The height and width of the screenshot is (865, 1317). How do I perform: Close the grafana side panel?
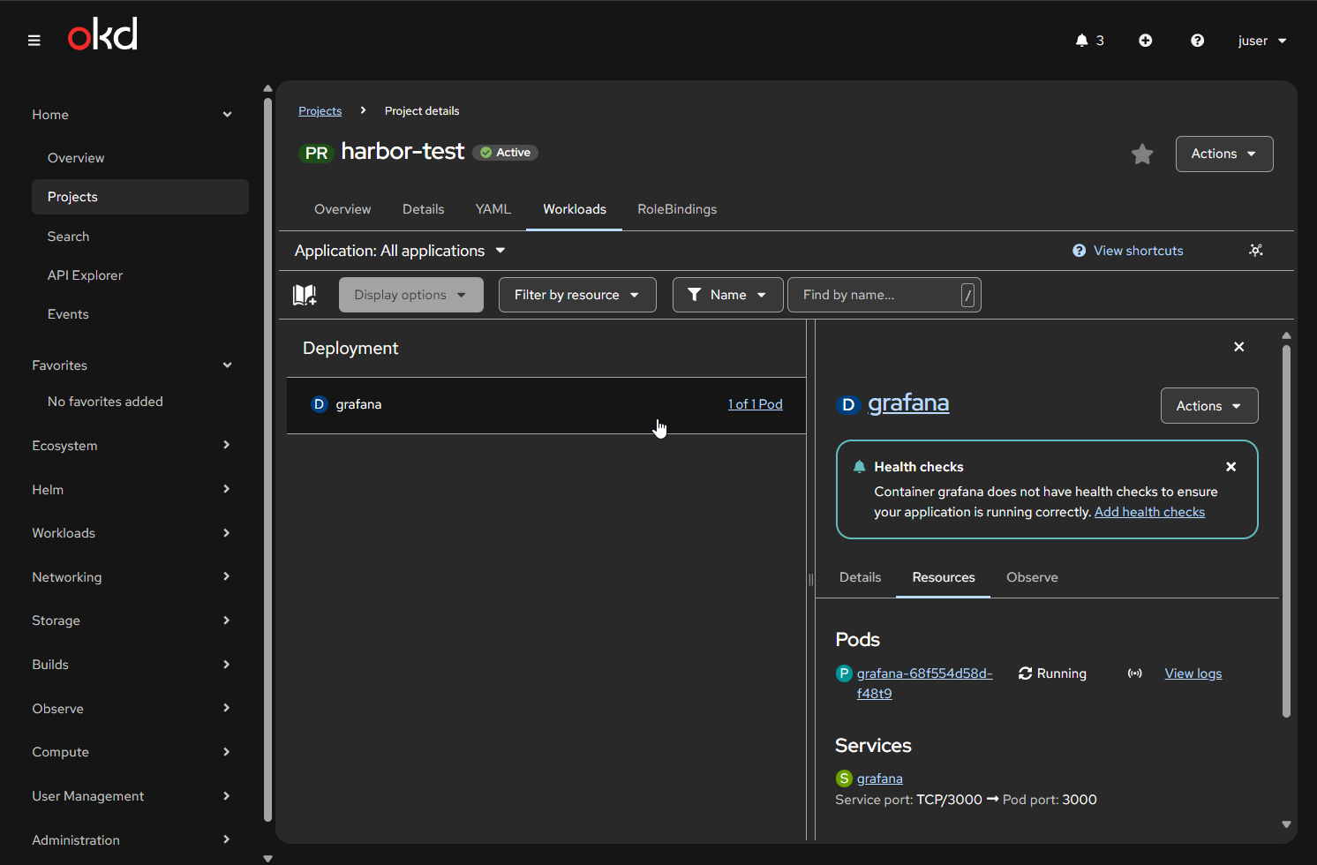[x=1238, y=347]
